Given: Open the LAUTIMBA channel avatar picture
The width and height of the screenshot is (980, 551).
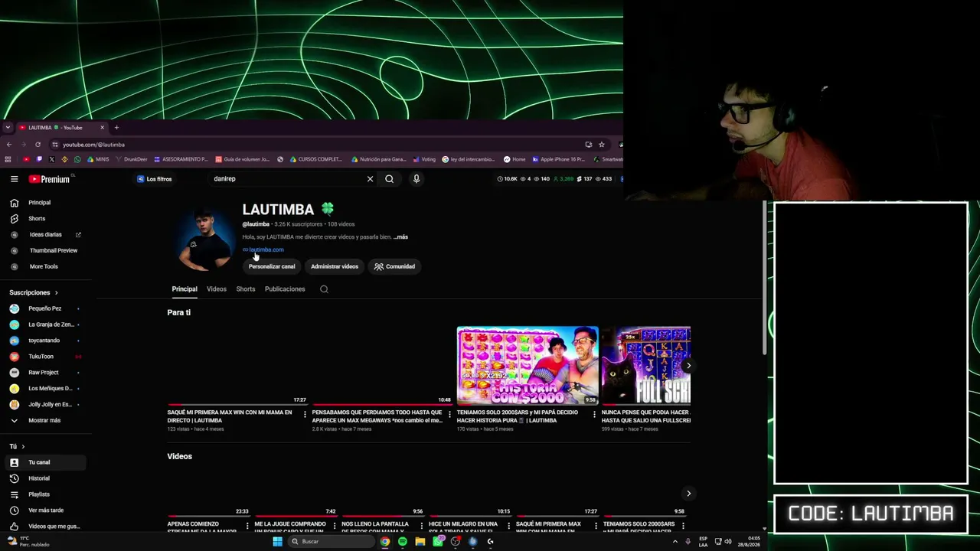Looking at the screenshot, I should pyautogui.click(x=204, y=240).
